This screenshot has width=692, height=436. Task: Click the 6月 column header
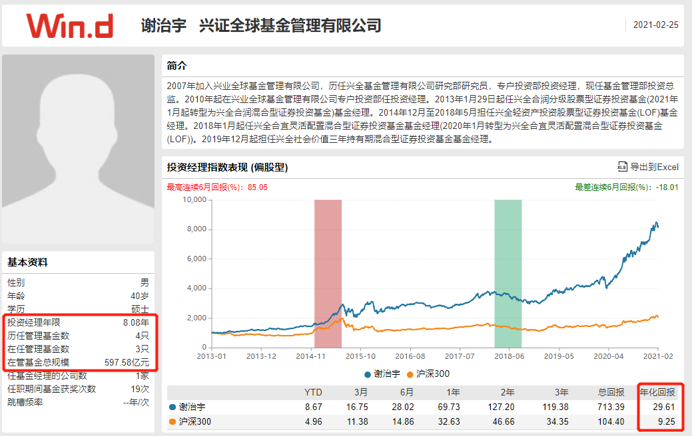pos(406,392)
